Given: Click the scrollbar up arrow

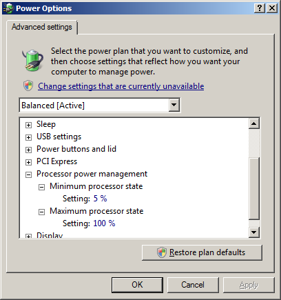Looking at the screenshot, I should [x=254, y=123].
